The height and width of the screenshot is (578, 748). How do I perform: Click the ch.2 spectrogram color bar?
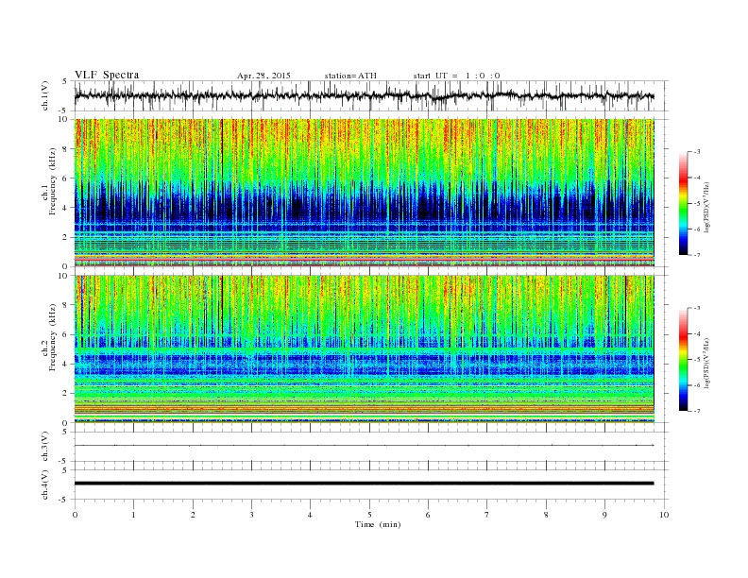684,359
